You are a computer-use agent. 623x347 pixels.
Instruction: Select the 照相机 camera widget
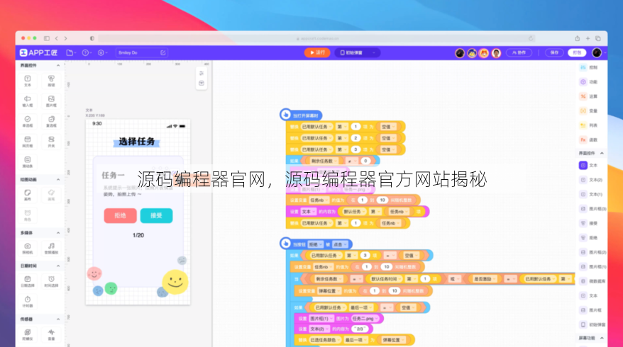(x=28, y=248)
